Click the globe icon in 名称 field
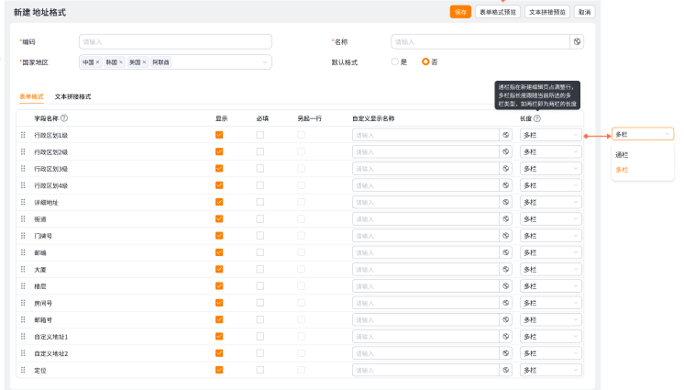Screen dimensions: 684x390 (x=577, y=41)
